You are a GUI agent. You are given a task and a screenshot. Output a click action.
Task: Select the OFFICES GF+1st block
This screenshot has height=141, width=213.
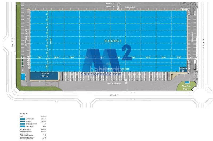(44, 76)
